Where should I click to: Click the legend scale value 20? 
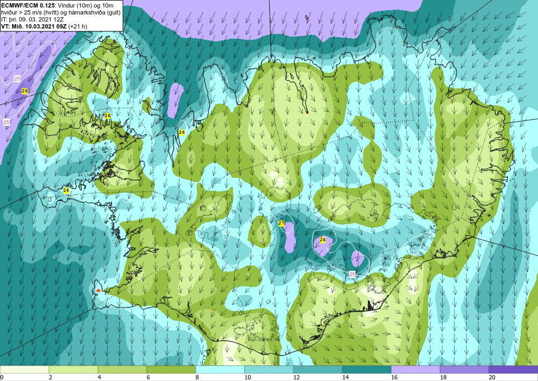(x=492, y=378)
